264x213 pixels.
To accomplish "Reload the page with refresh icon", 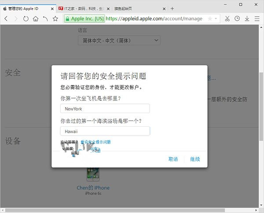I will [26, 18].
